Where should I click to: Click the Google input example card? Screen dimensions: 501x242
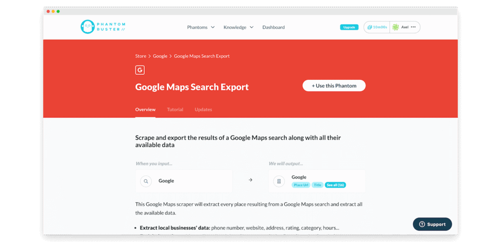click(184, 181)
